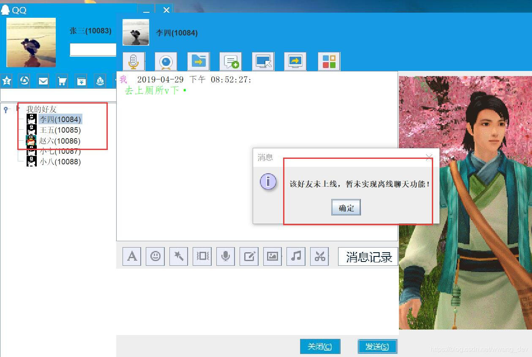The width and height of the screenshot is (532, 357).
Task: Click the penguin game icon
Action: coord(100,80)
